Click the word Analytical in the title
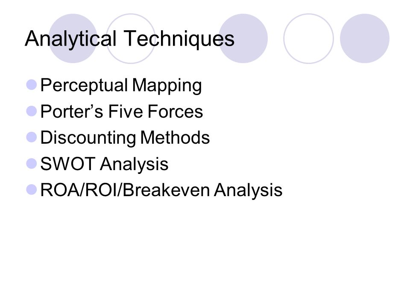The width and height of the screenshot is (410, 307). coord(70,39)
